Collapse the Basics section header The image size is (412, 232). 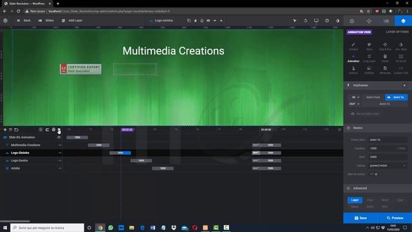coord(378,128)
